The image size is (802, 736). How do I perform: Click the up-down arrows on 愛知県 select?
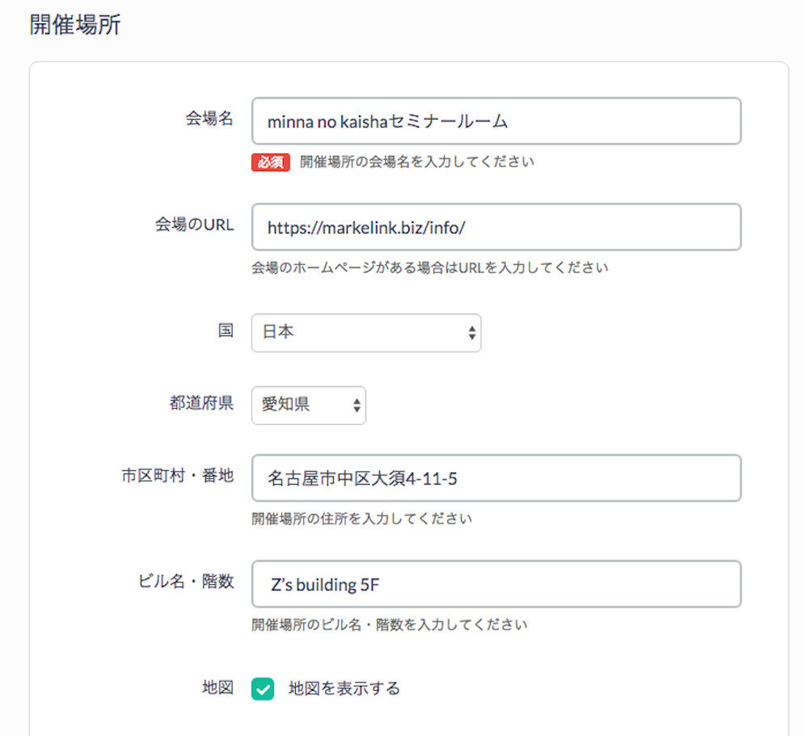[x=357, y=406]
